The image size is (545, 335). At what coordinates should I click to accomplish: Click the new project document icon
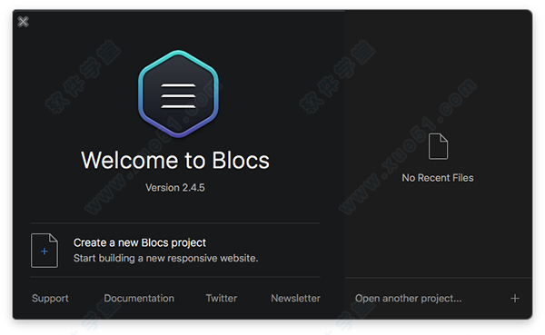(45, 251)
